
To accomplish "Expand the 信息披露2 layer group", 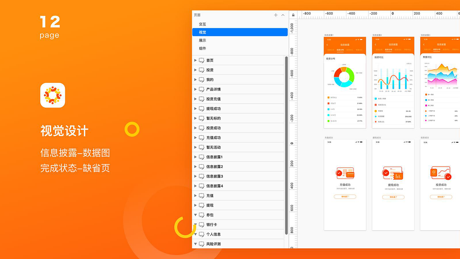I will coord(195,167).
